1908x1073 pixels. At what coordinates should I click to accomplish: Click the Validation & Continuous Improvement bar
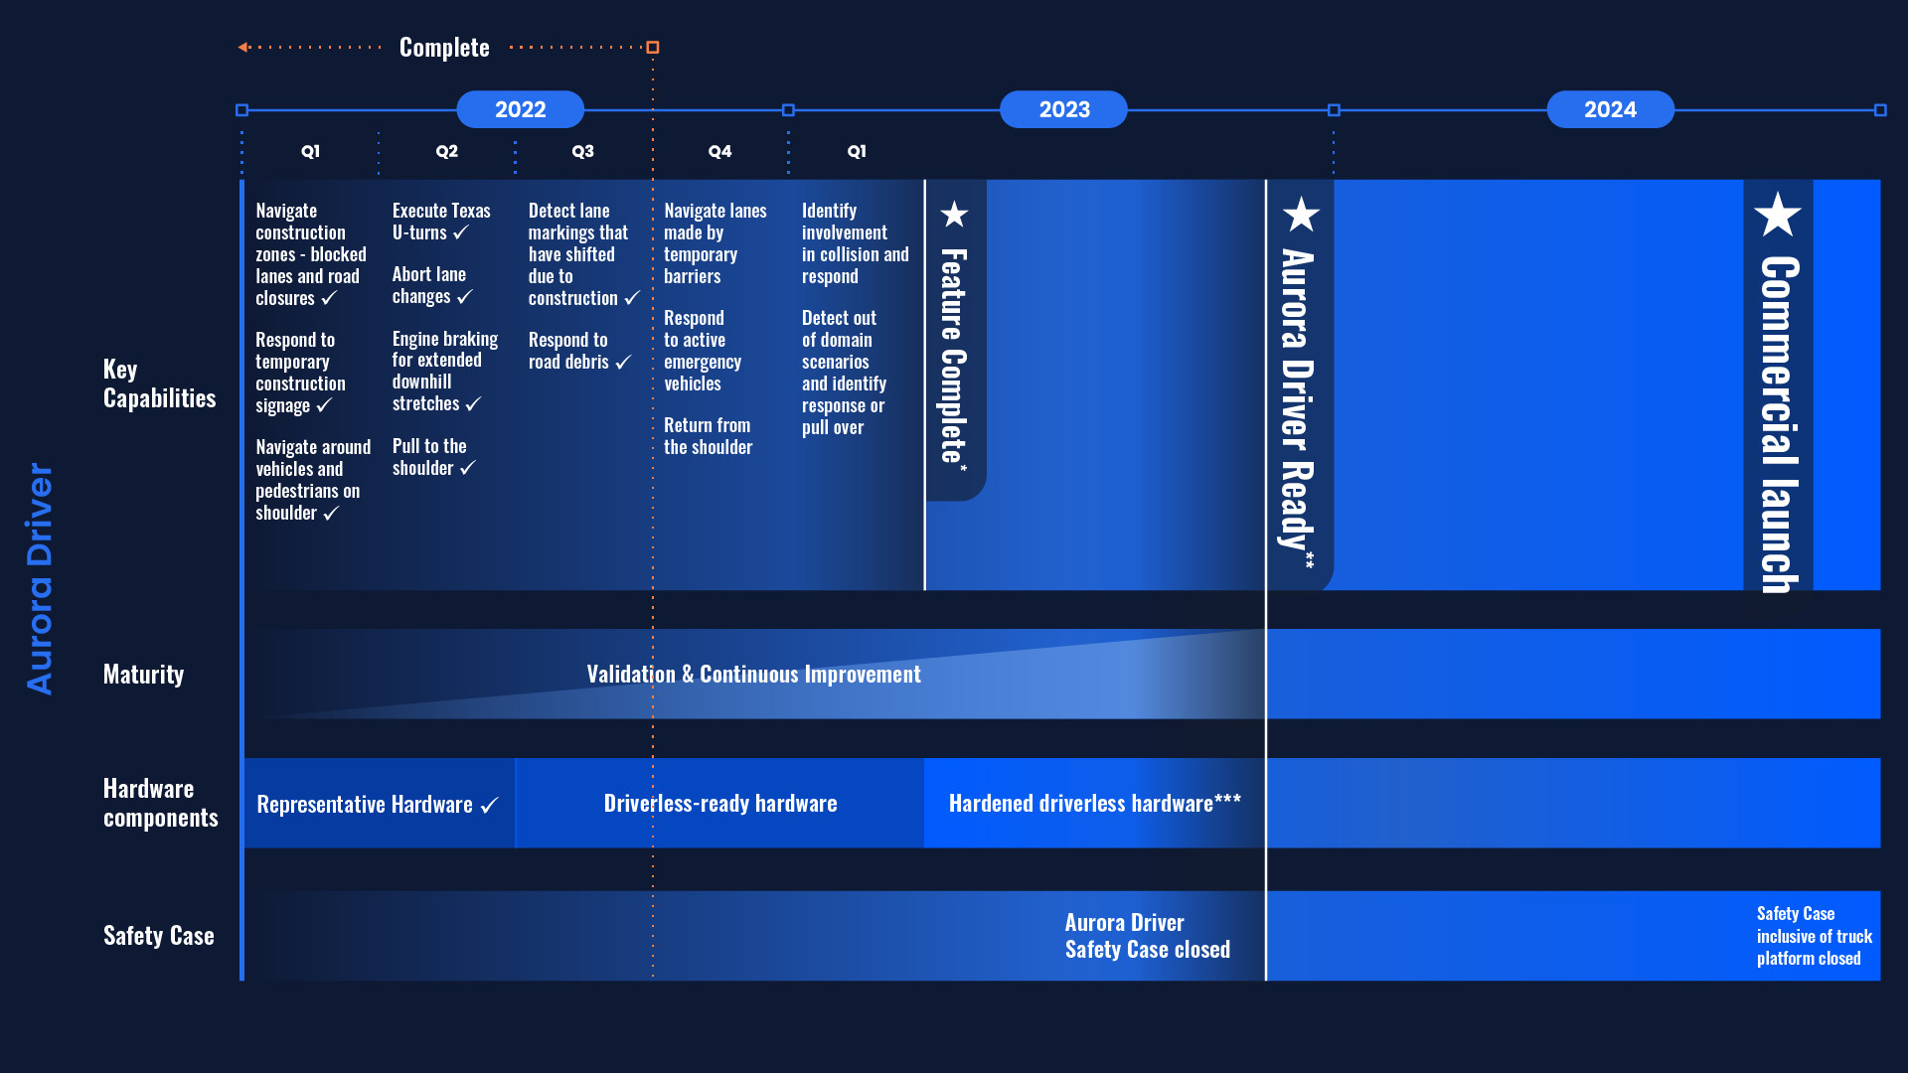coord(753,674)
